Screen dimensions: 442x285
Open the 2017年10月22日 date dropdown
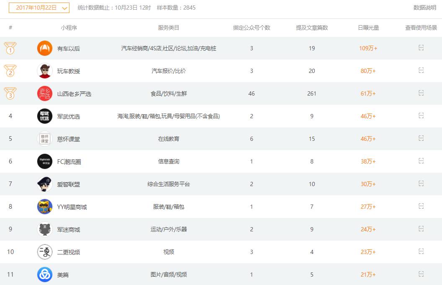pos(39,8)
